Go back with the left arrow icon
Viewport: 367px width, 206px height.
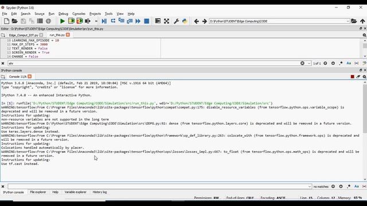pyautogui.click(x=196, y=21)
